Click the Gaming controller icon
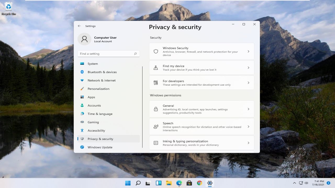The image size is (335, 188). click(82, 122)
